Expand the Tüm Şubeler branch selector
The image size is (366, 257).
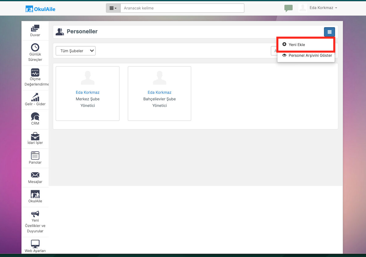[x=76, y=51]
